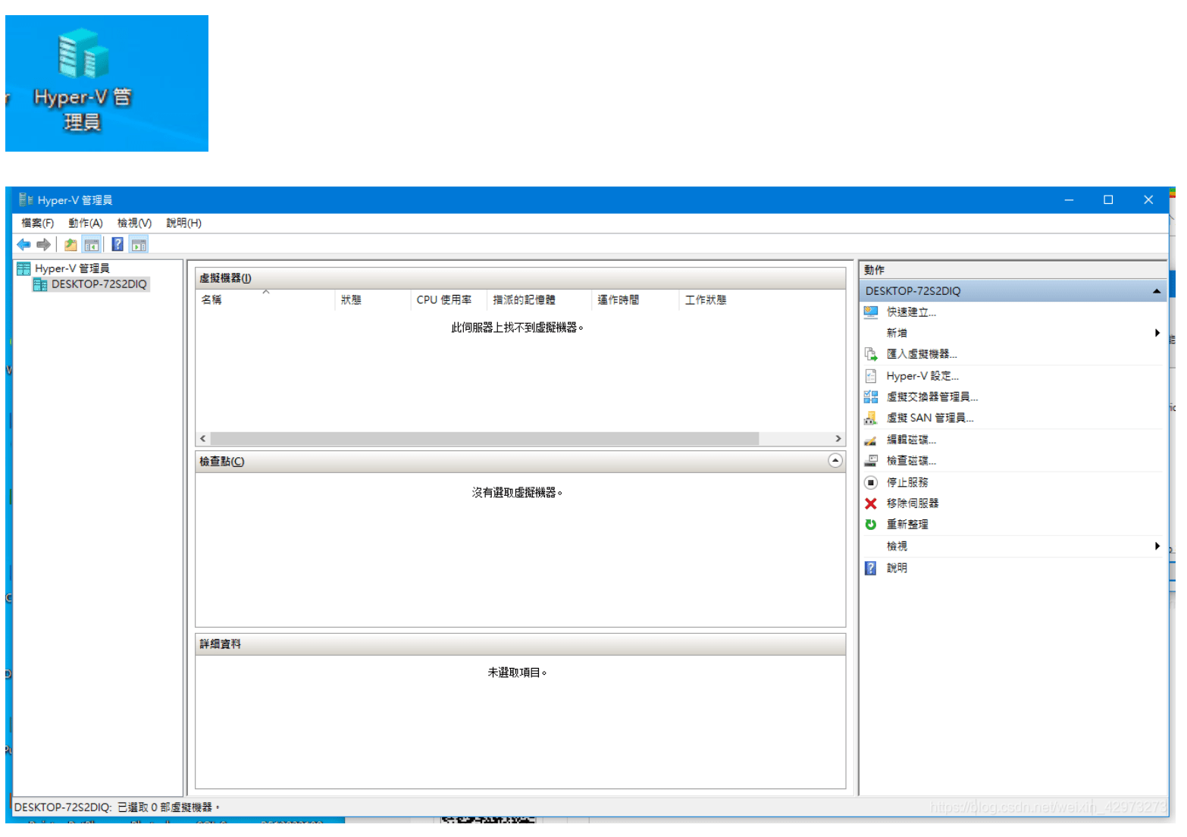
Task: Click the 停止服務 stop circle icon
Action: click(871, 482)
